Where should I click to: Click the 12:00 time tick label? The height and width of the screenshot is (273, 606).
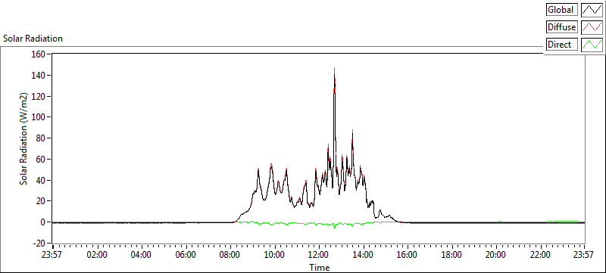[319, 255]
